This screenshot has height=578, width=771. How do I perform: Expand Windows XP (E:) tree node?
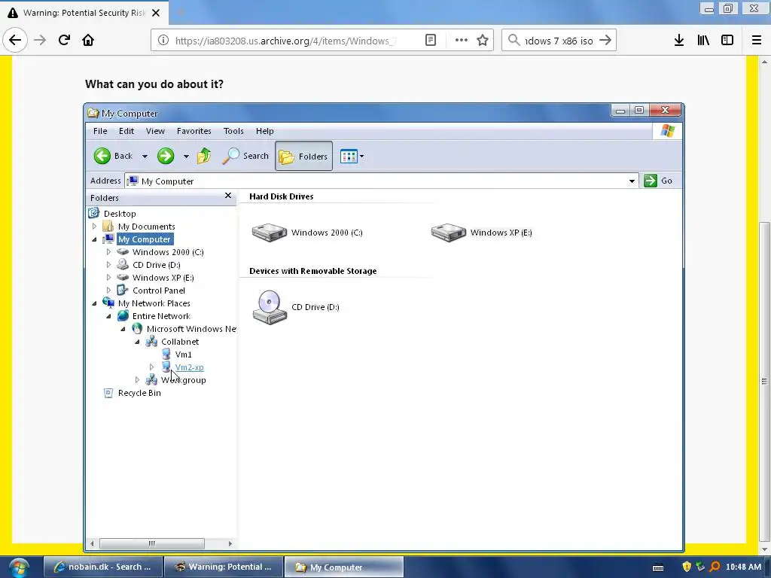coord(108,278)
